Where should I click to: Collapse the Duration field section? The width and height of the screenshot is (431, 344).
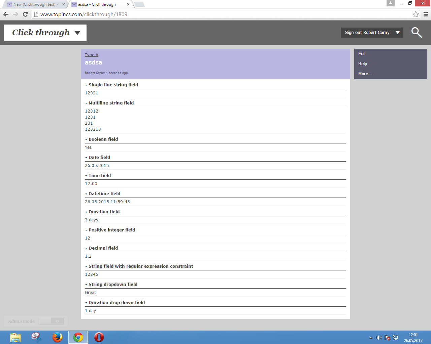(x=86, y=212)
